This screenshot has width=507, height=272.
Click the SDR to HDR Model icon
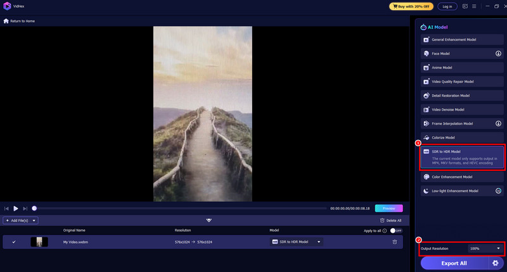click(x=426, y=152)
